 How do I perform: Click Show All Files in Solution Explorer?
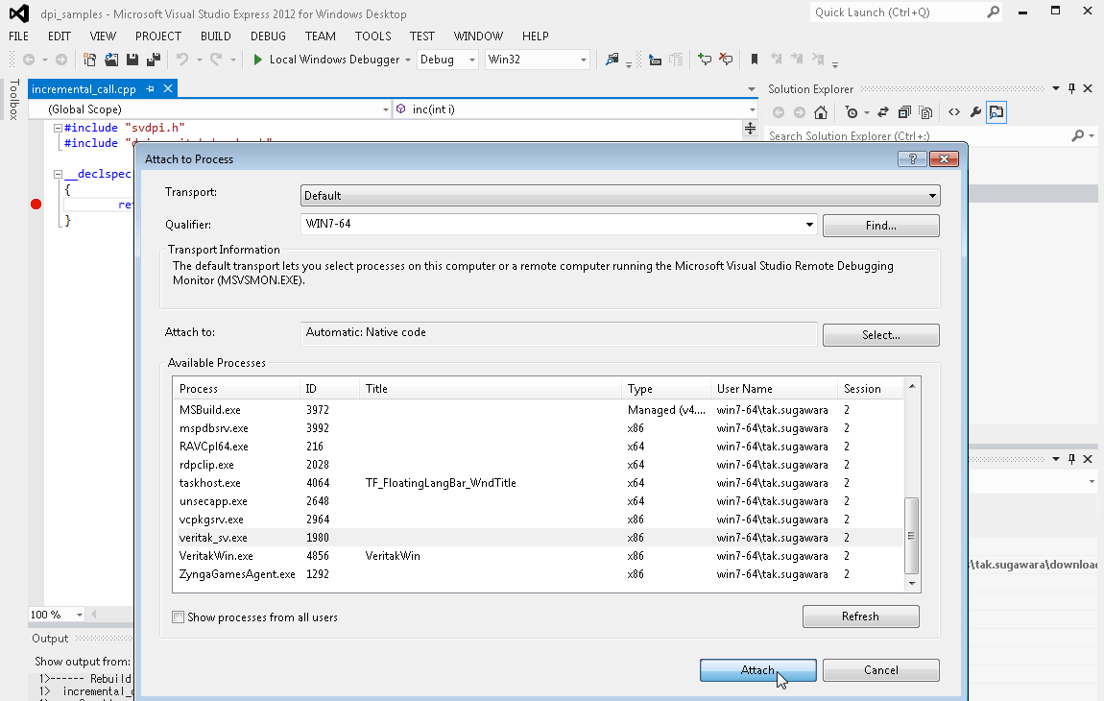tap(925, 112)
